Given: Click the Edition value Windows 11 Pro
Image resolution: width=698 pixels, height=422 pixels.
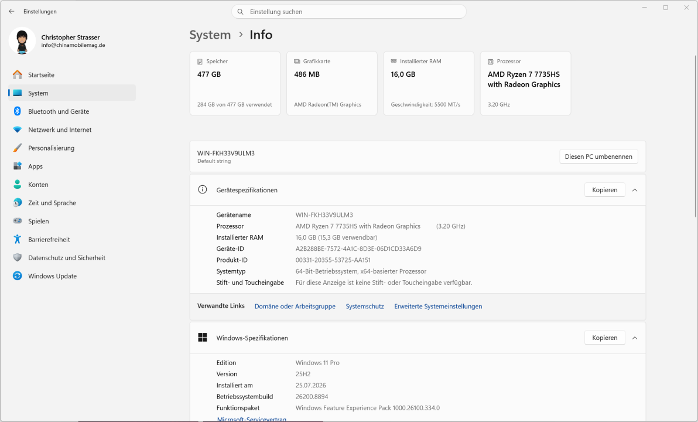Looking at the screenshot, I should 317,363.
